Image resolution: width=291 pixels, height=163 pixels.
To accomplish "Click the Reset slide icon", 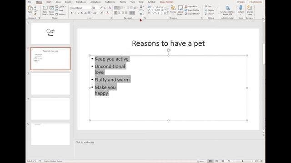I will 60,10.
